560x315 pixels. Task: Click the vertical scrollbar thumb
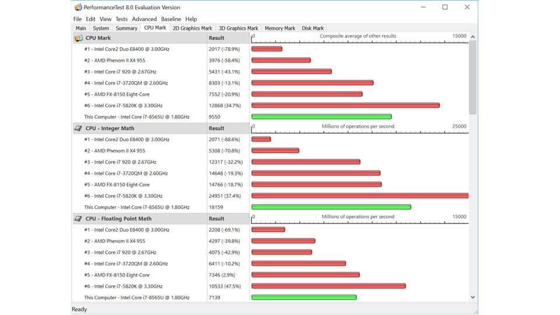(473, 78)
